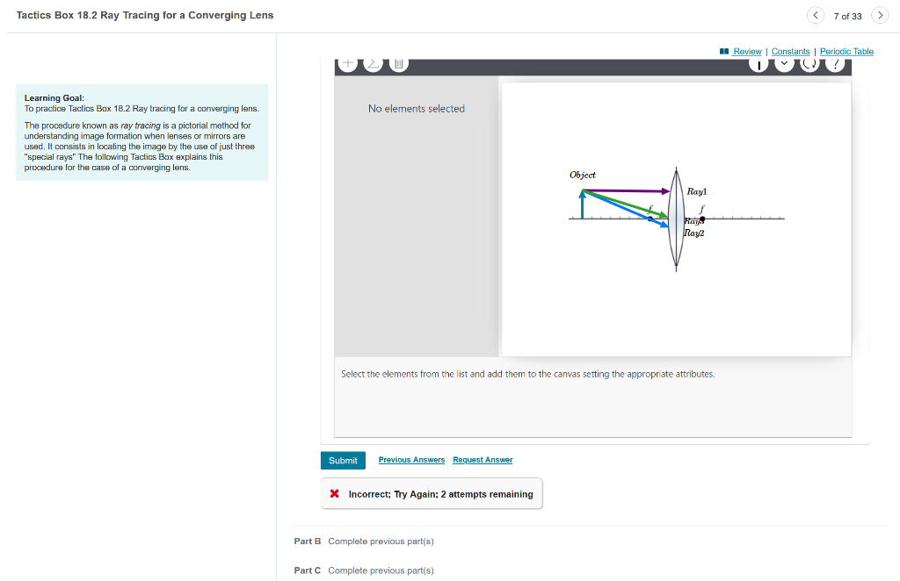Click the Review bookmark icon
Viewport: 900px width, 581px height.
[726, 51]
